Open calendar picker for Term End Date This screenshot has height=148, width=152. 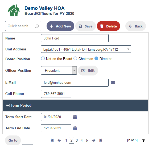[x=75, y=128]
